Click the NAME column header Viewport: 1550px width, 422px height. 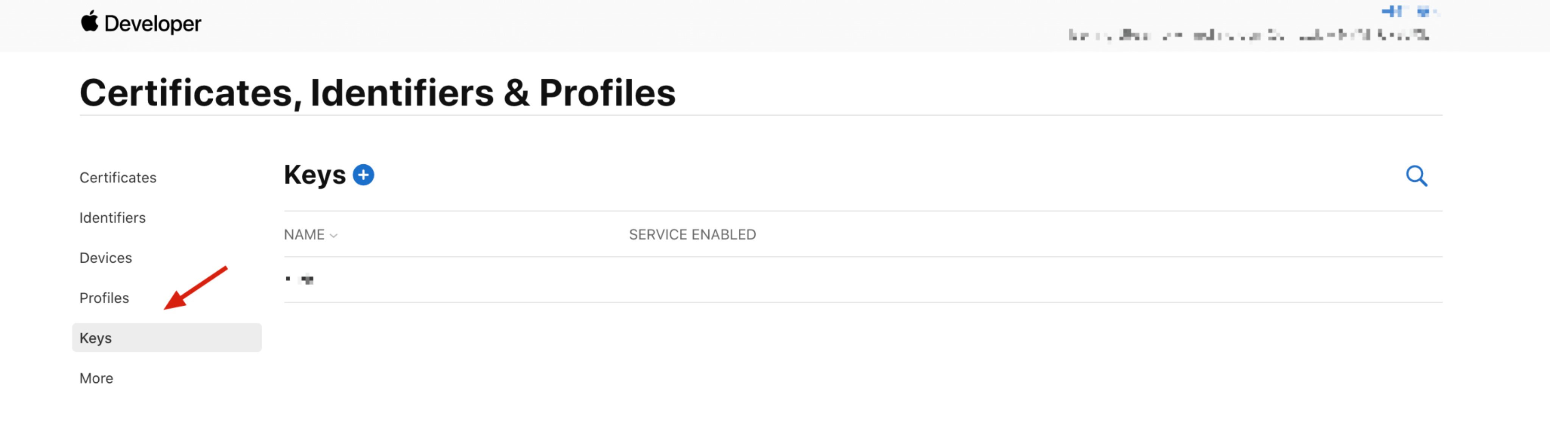tap(304, 235)
